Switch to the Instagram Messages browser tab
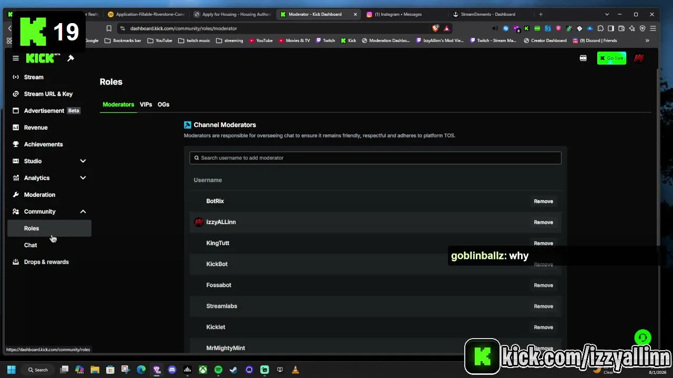The image size is (673, 378). click(404, 14)
